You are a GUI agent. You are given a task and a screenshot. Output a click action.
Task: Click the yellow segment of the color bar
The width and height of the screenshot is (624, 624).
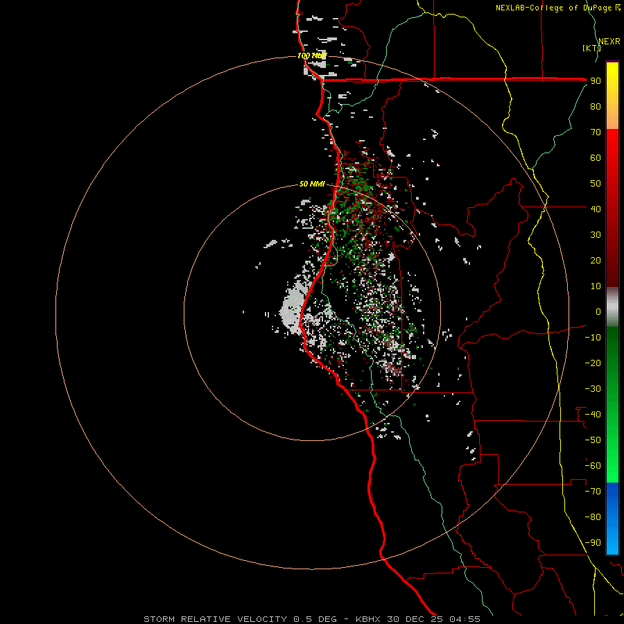(612, 96)
